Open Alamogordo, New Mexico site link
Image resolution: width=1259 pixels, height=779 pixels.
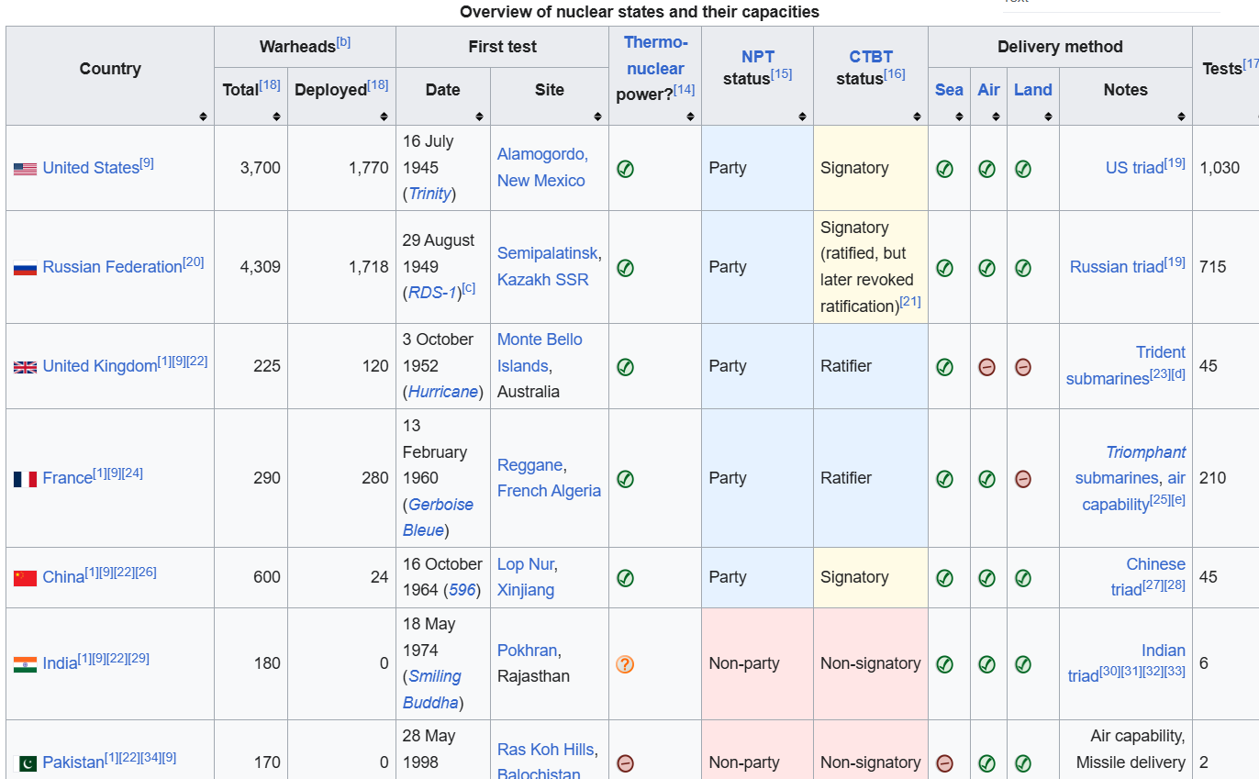pyautogui.click(x=541, y=168)
